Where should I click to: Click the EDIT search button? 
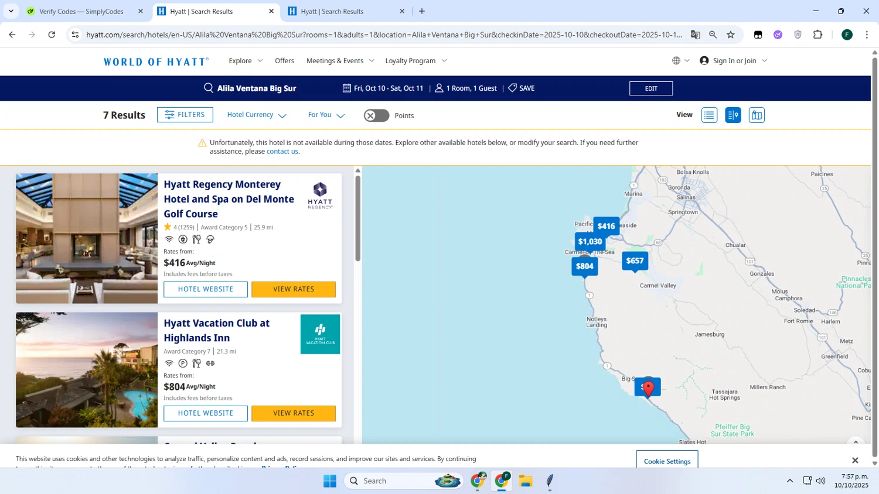[651, 88]
